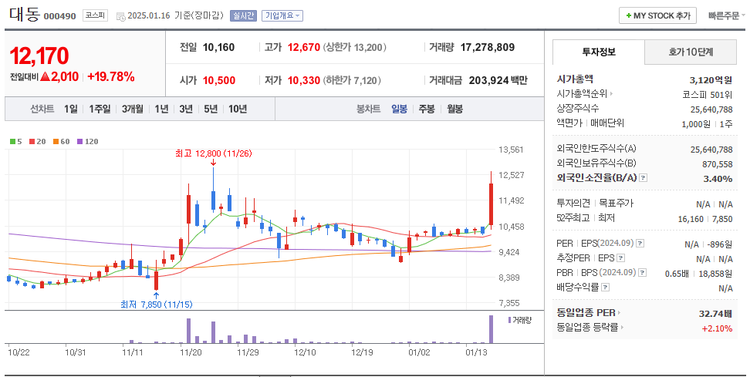Click help icon next to 배당수익률
This screenshot has height=377, width=750.
tap(605, 288)
